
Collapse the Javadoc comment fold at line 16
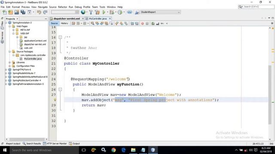(60, 37)
